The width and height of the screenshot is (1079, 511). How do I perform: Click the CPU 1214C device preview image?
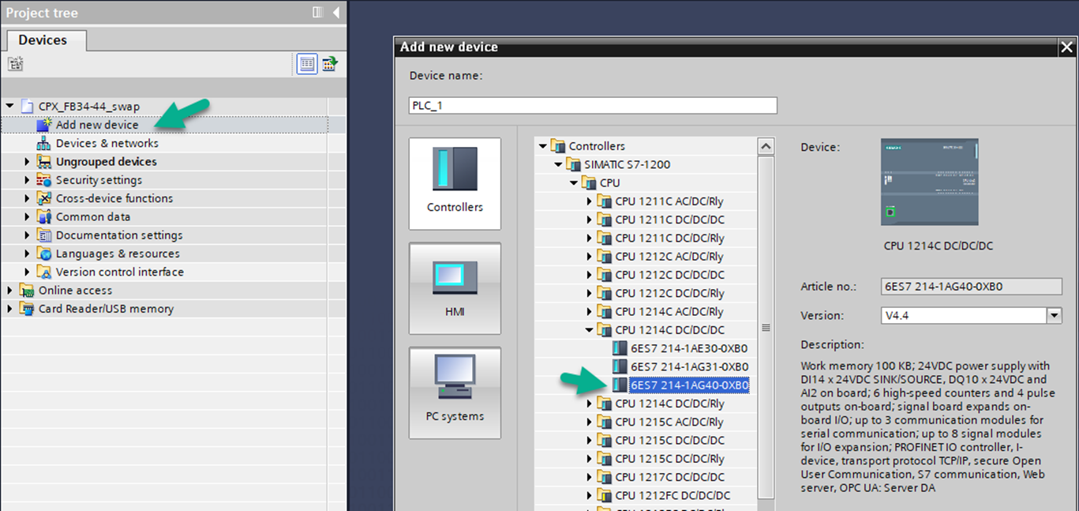pyautogui.click(x=929, y=182)
